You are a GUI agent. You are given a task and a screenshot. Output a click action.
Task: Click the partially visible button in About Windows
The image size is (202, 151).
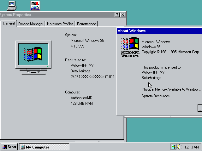click(200, 108)
